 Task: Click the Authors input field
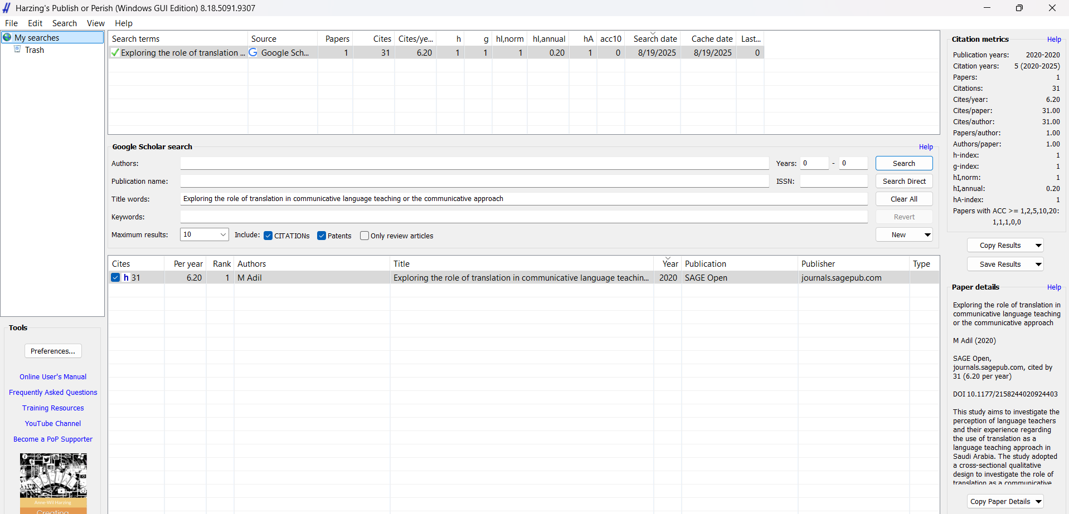[474, 163]
